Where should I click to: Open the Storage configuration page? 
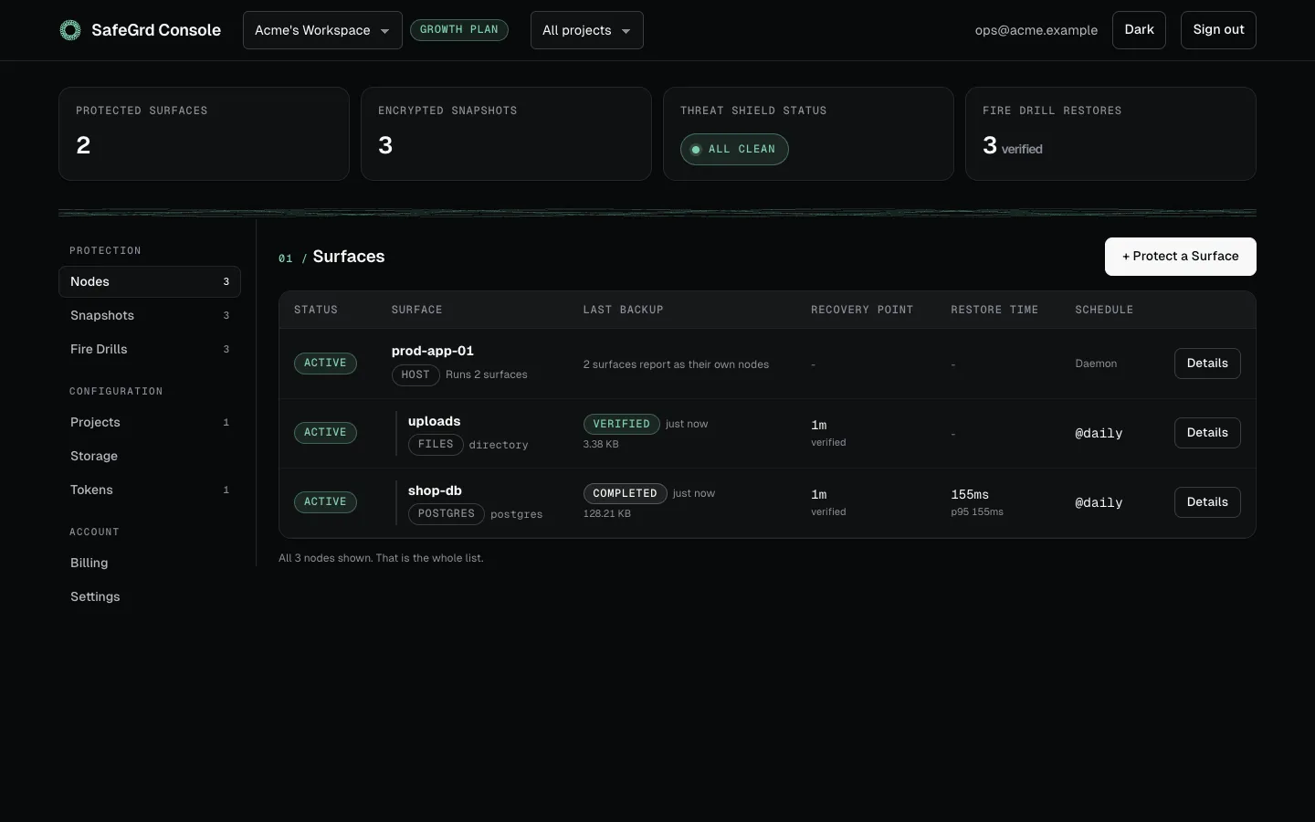point(150,456)
